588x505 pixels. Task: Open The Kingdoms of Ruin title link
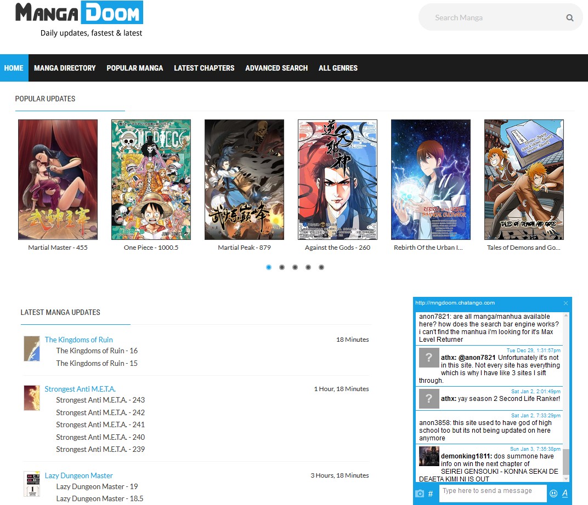(x=79, y=340)
